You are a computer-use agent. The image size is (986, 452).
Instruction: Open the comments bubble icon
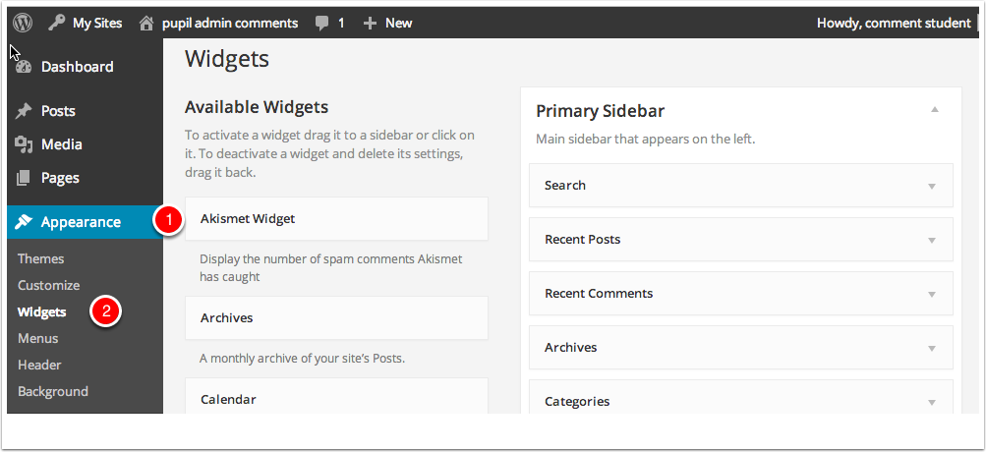pyautogui.click(x=322, y=23)
